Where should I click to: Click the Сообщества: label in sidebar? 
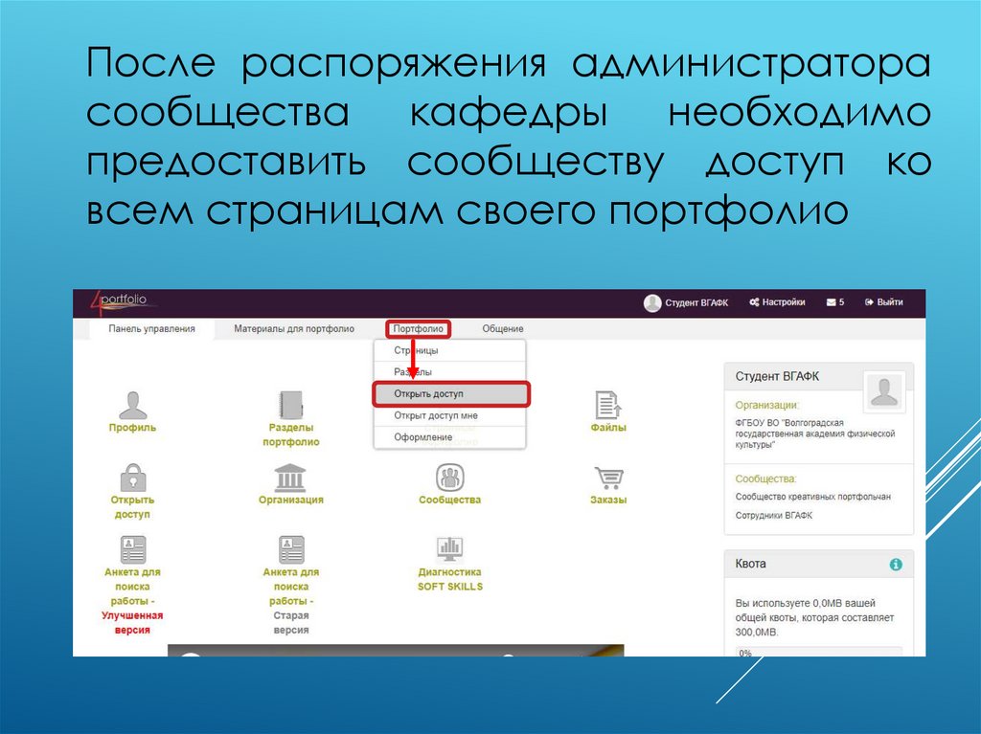tap(765, 478)
